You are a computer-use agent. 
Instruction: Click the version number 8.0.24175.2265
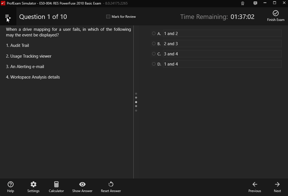pyautogui.click(x=116, y=3)
